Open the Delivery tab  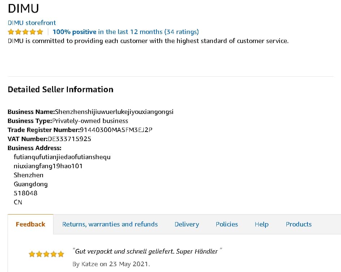pyautogui.click(x=186, y=224)
